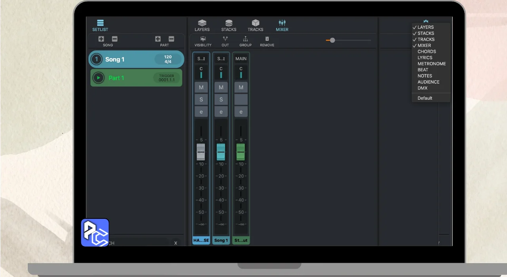
Task: Open the editor for the MAIN channel
Action: [x=241, y=112]
